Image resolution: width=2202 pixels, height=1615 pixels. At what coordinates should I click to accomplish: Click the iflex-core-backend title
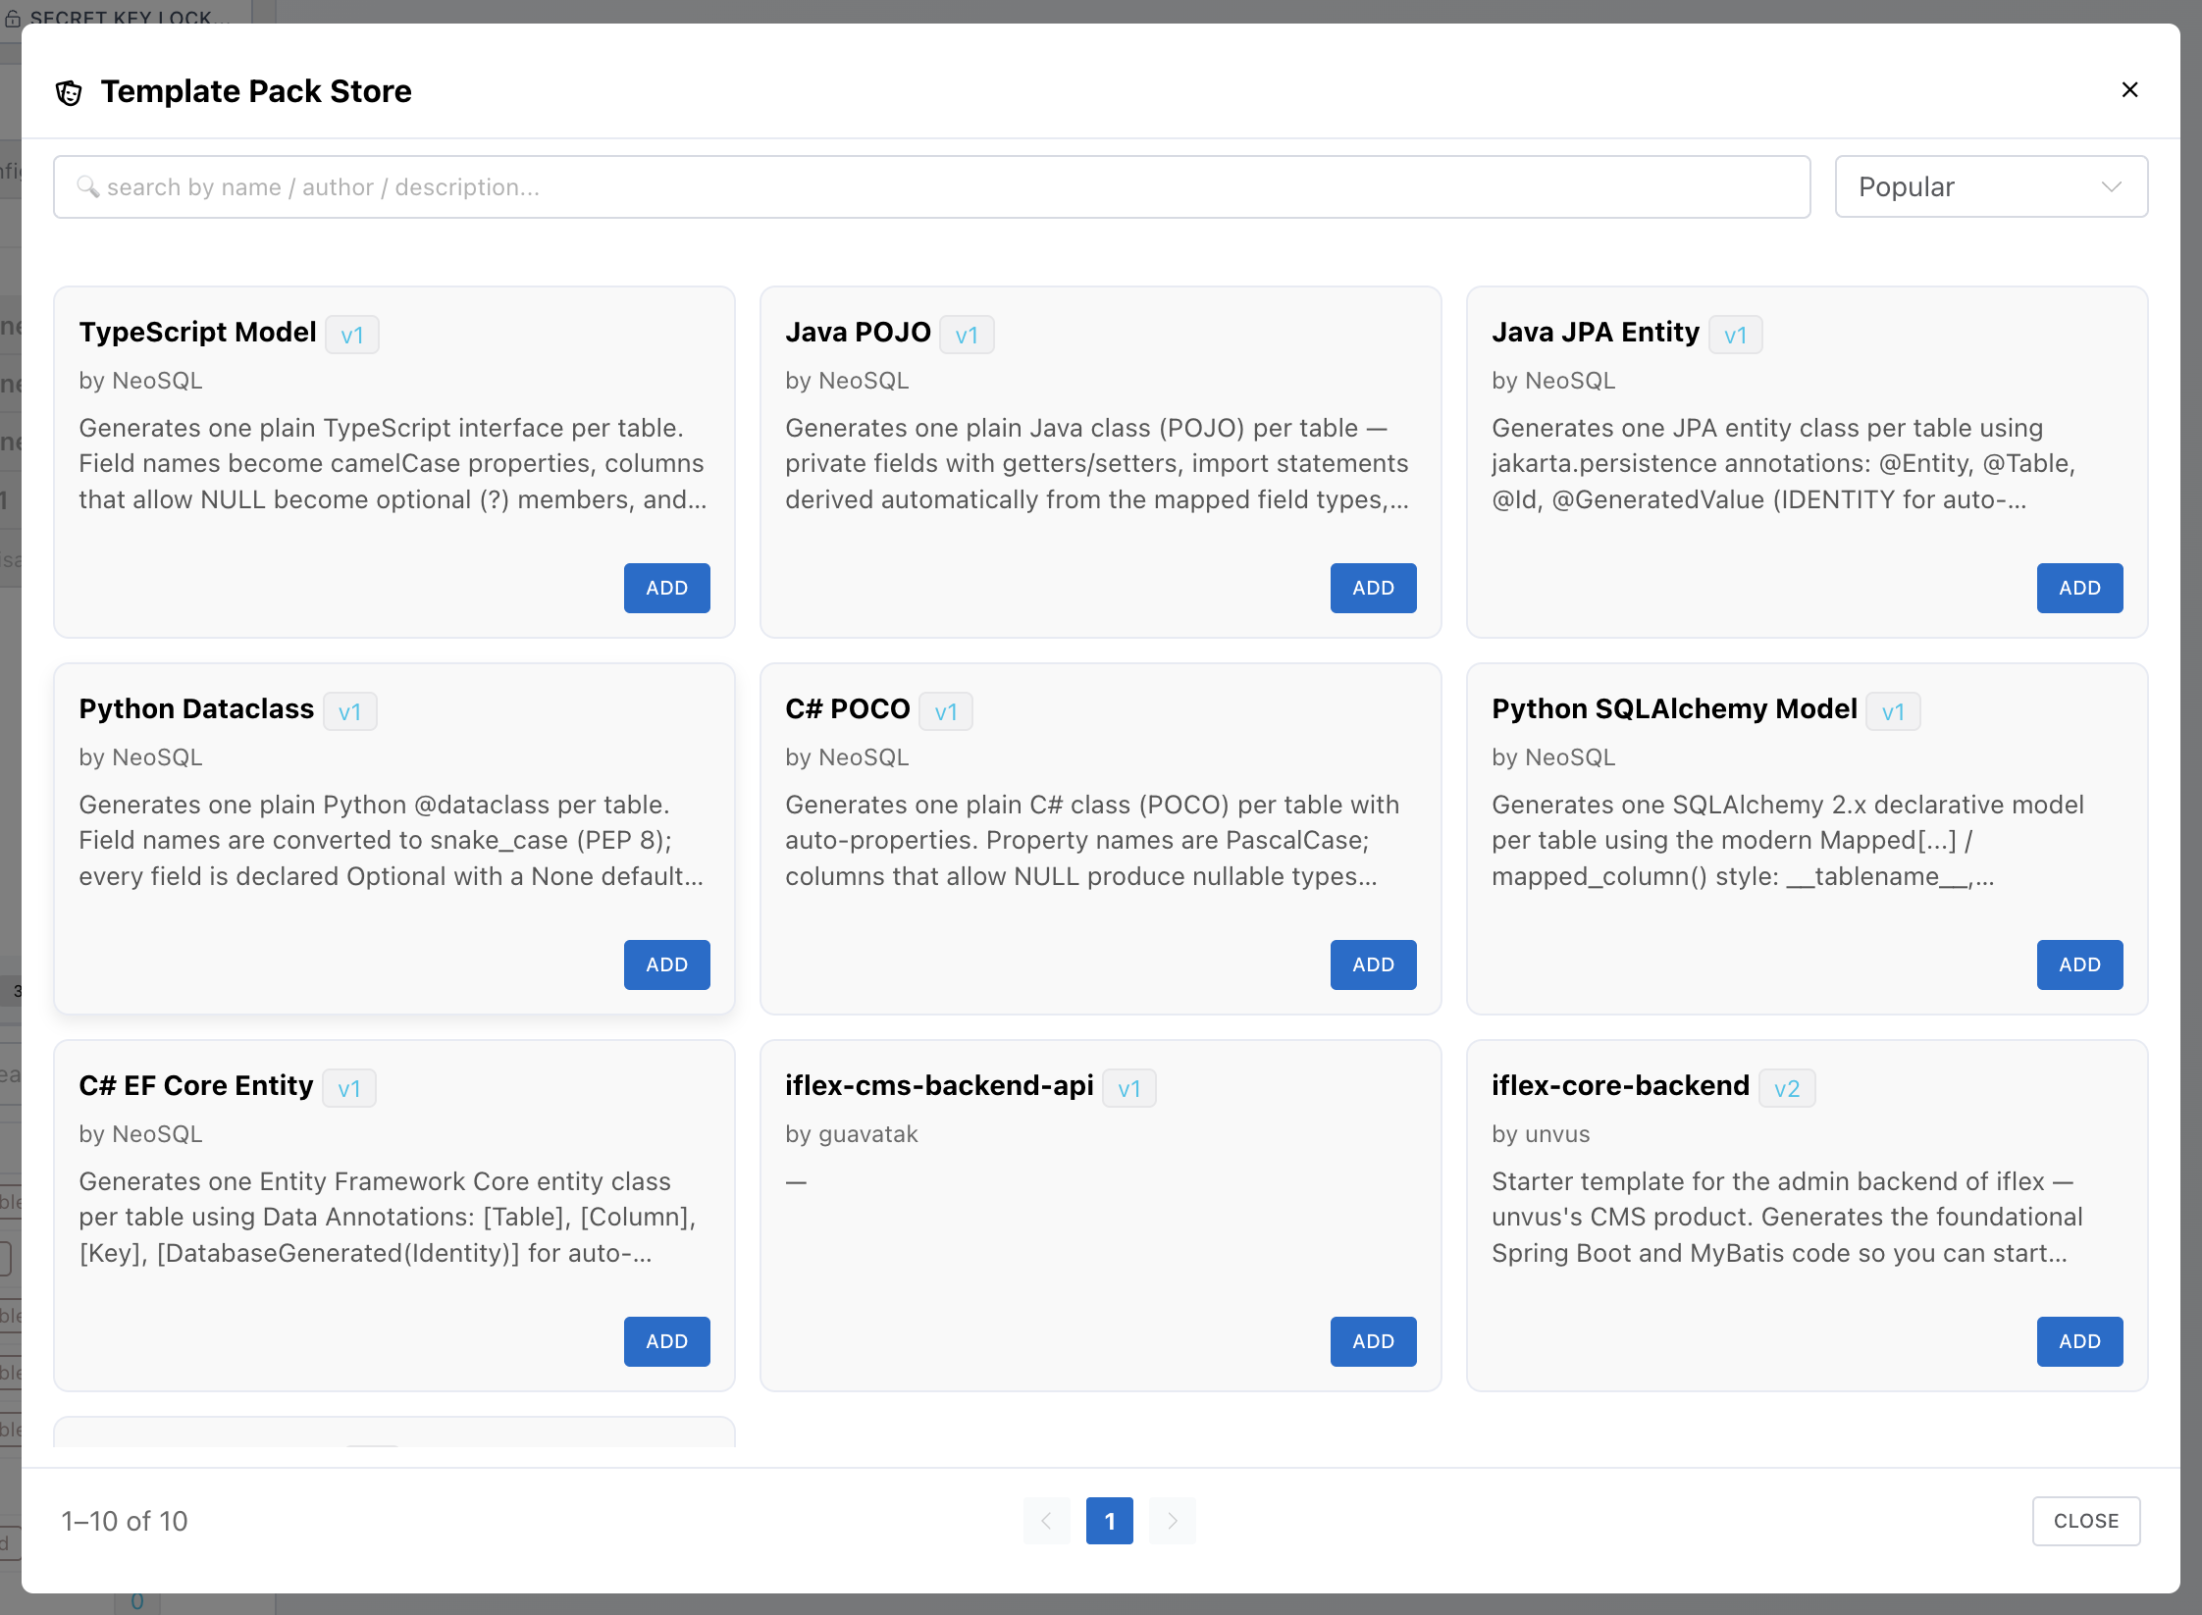click(x=1620, y=1086)
